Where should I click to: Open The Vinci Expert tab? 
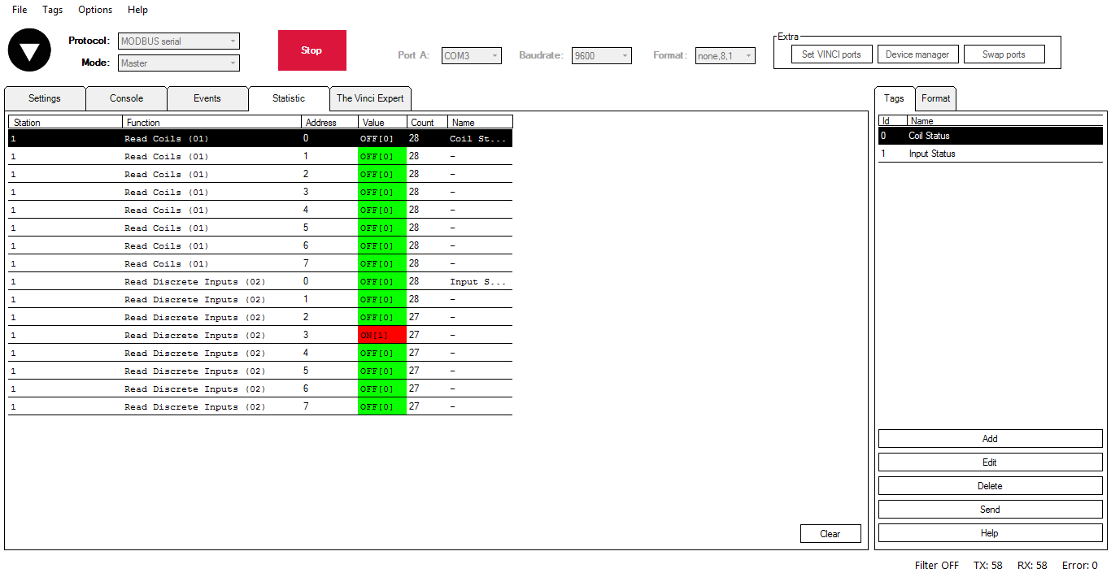[370, 98]
